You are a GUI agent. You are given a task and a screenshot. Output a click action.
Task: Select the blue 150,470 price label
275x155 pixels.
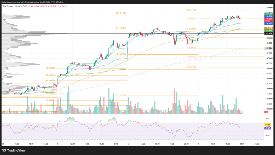tap(269, 23)
